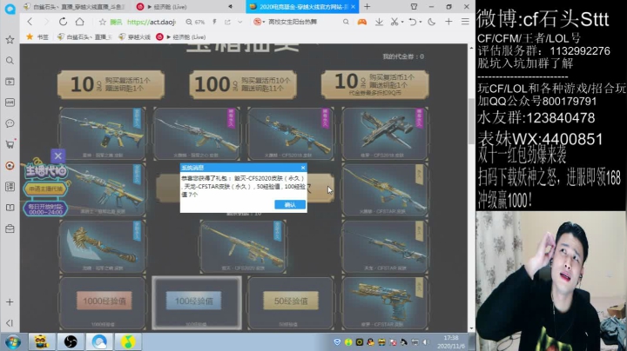Open the 穿越火线 bookmark
The width and height of the screenshot is (627, 351).
135,37
